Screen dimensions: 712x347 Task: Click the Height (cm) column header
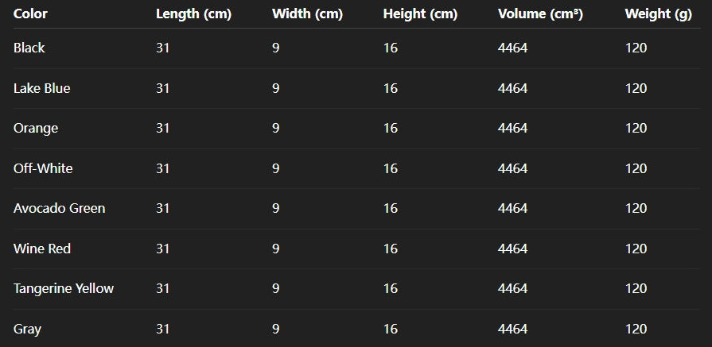420,13
